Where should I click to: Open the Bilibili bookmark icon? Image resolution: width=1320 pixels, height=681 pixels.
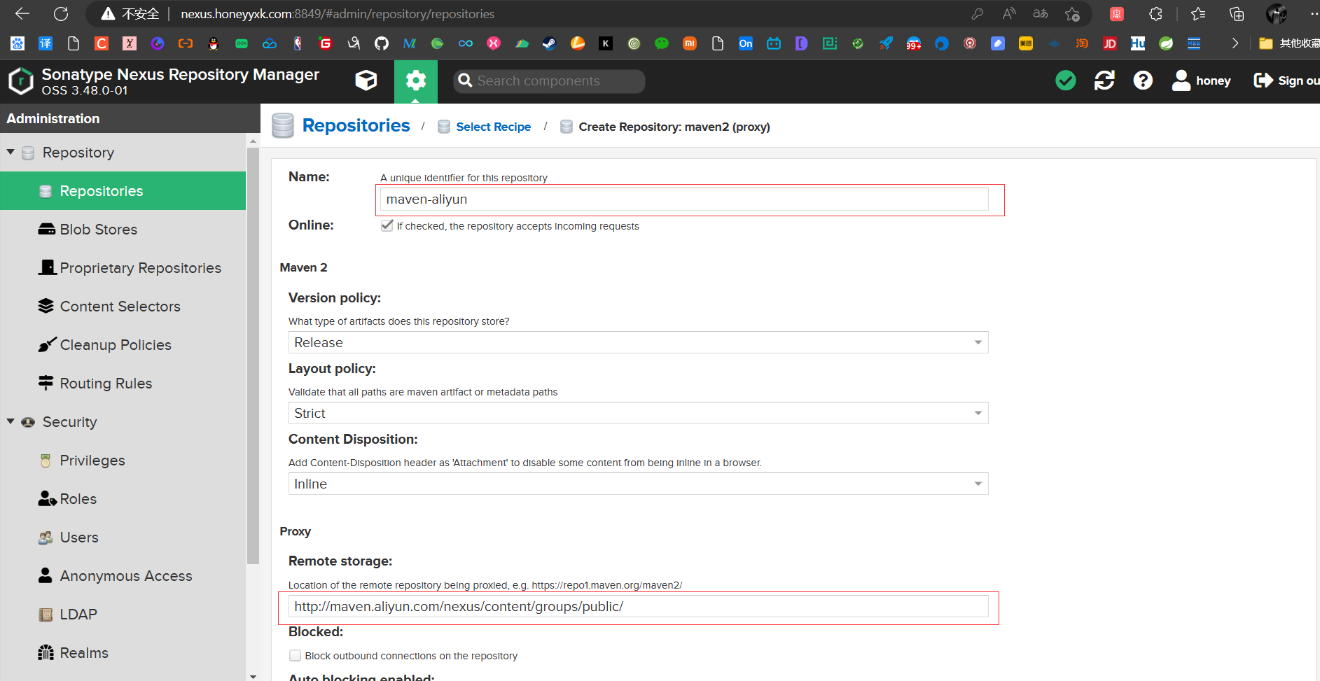pyautogui.click(x=774, y=43)
